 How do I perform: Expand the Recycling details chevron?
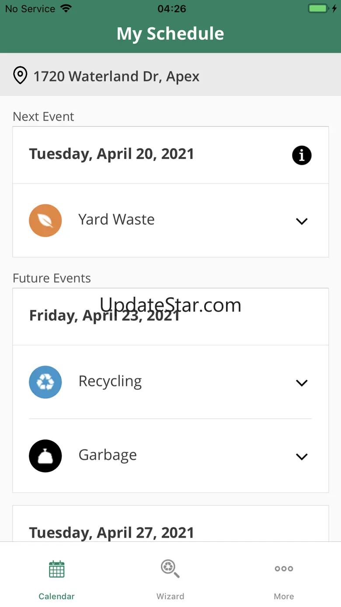click(302, 383)
